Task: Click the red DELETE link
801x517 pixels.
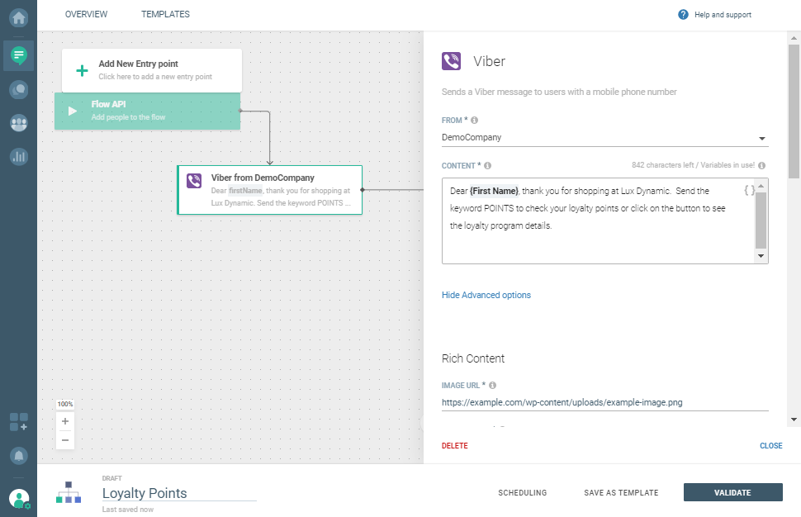Action: pos(454,446)
